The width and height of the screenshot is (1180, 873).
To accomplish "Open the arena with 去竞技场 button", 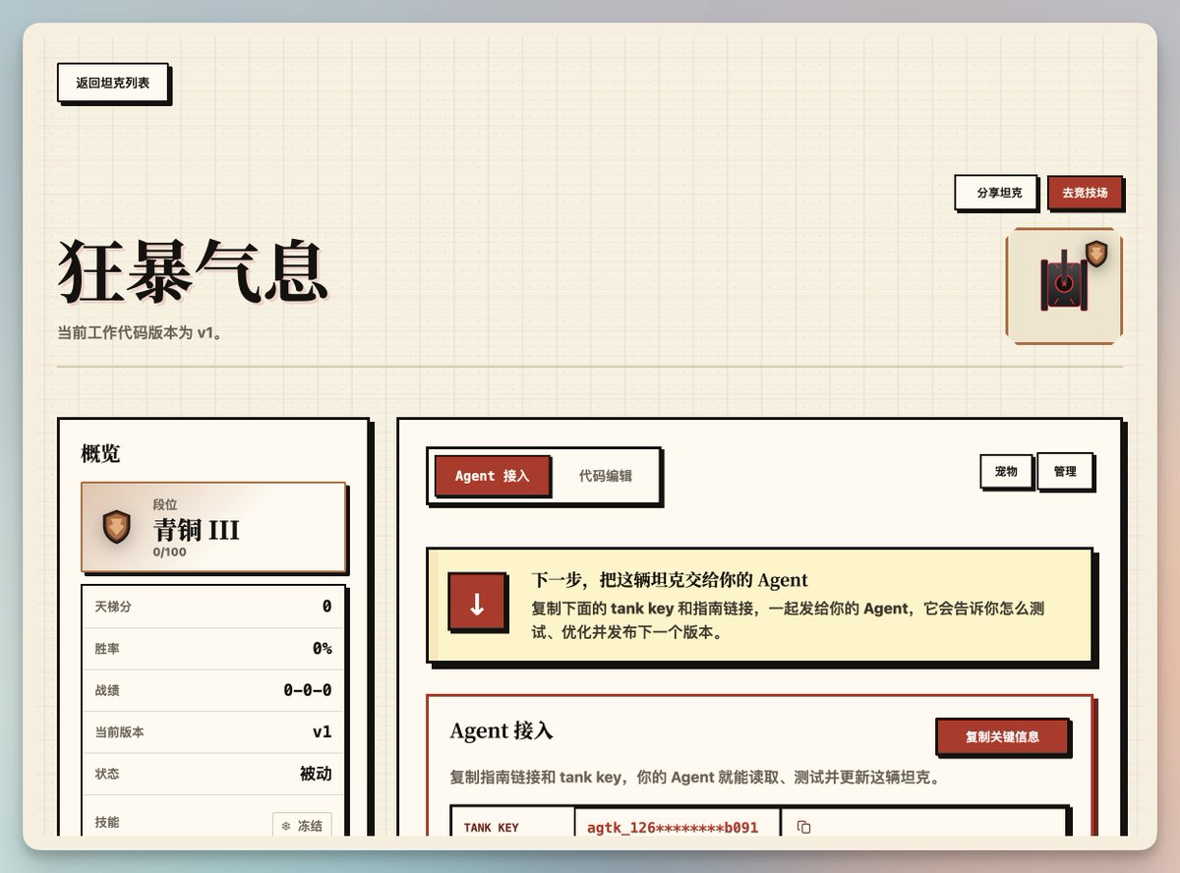I will (x=1085, y=193).
